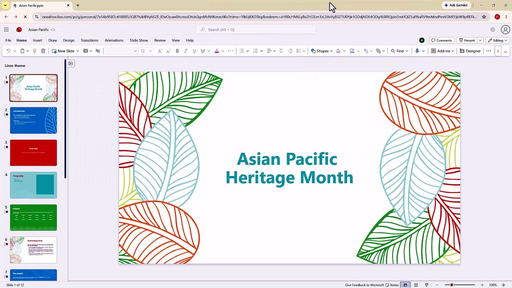This screenshot has height=288, width=512.
Task: Click the Delete trash icon
Action: 43,51
